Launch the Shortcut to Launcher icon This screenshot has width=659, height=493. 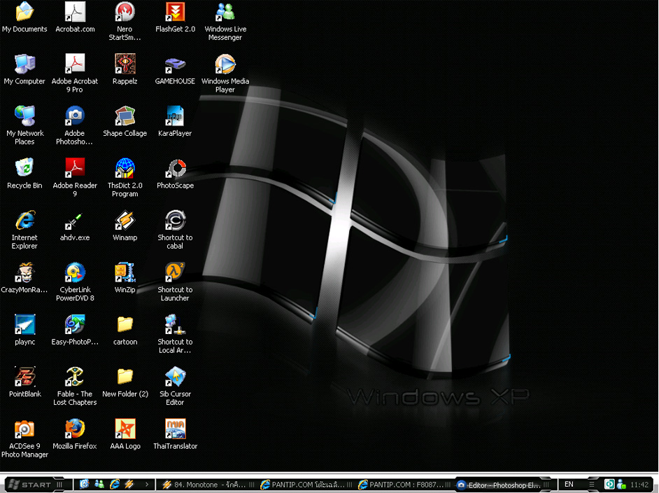pyautogui.click(x=175, y=282)
